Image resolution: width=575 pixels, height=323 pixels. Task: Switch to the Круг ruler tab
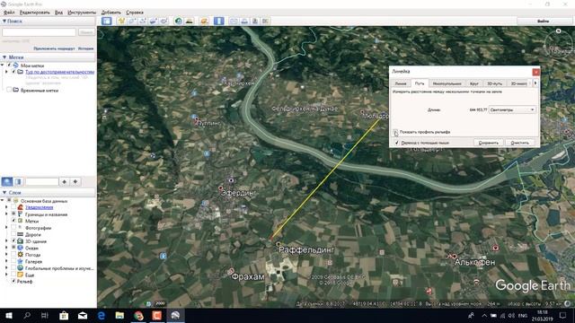(x=473, y=83)
